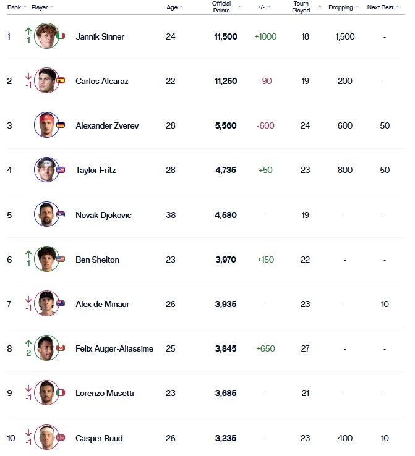Sort by Tourn Played column
Viewport: 415px width, 456px height.
tap(301, 7)
